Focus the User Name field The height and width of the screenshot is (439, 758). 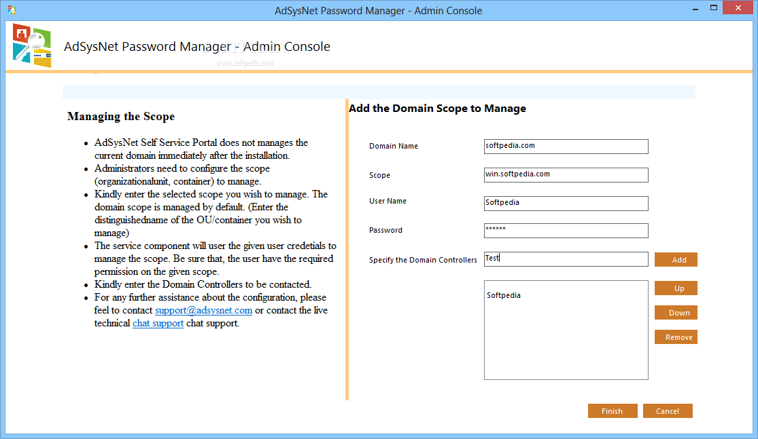pyautogui.click(x=566, y=203)
